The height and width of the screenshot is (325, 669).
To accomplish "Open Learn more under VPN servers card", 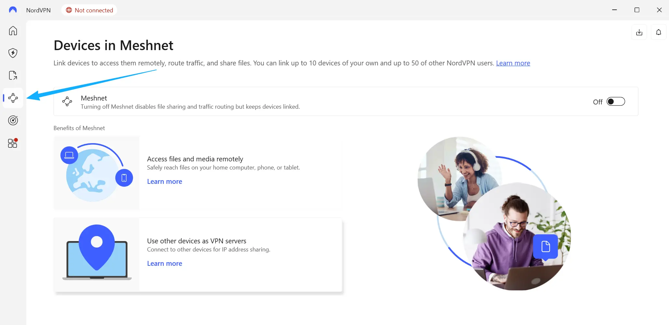I will [164, 264].
